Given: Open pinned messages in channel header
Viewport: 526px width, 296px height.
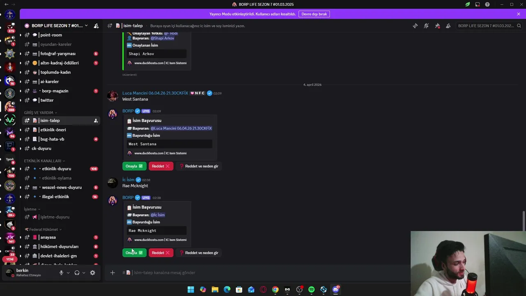Looking at the screenshot, I should click(437, 25).
